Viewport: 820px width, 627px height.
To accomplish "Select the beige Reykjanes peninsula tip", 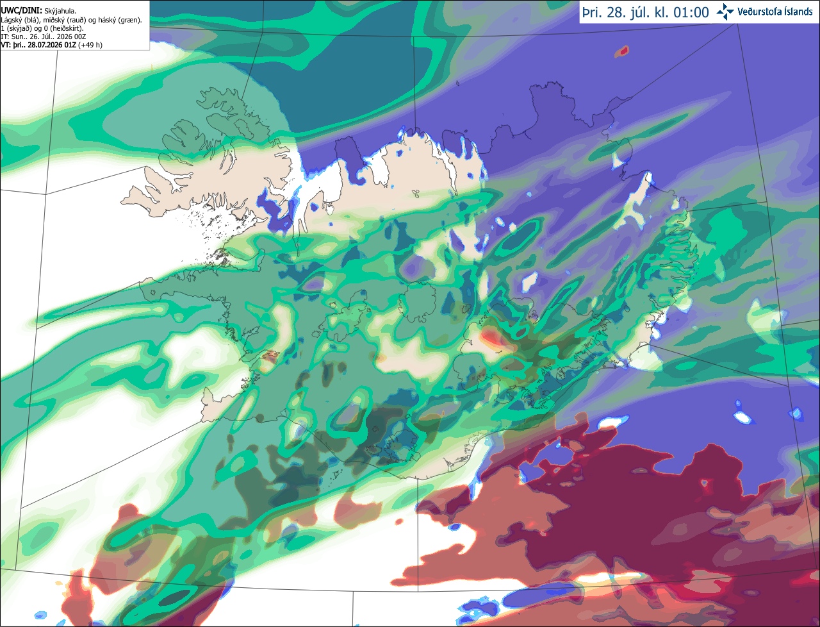I will tap(217, 404).
